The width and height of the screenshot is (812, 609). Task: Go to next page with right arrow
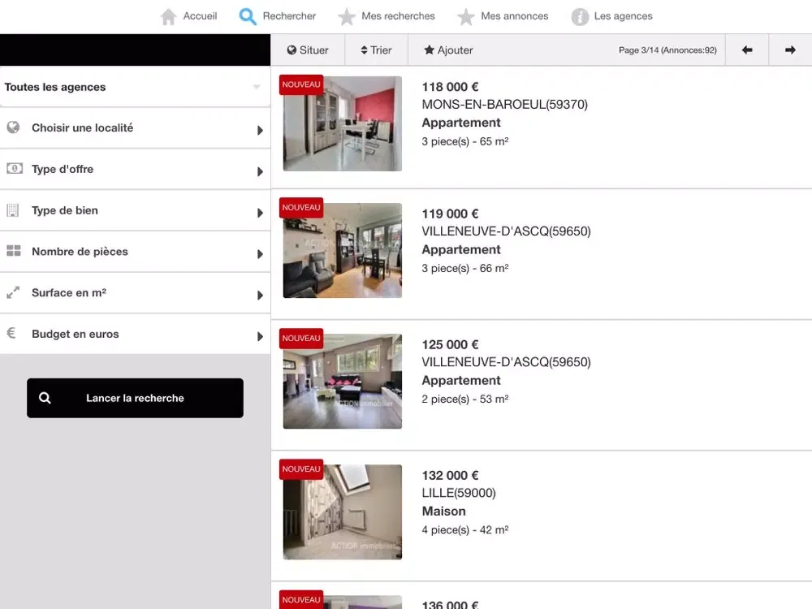click(x=790, y=50)
